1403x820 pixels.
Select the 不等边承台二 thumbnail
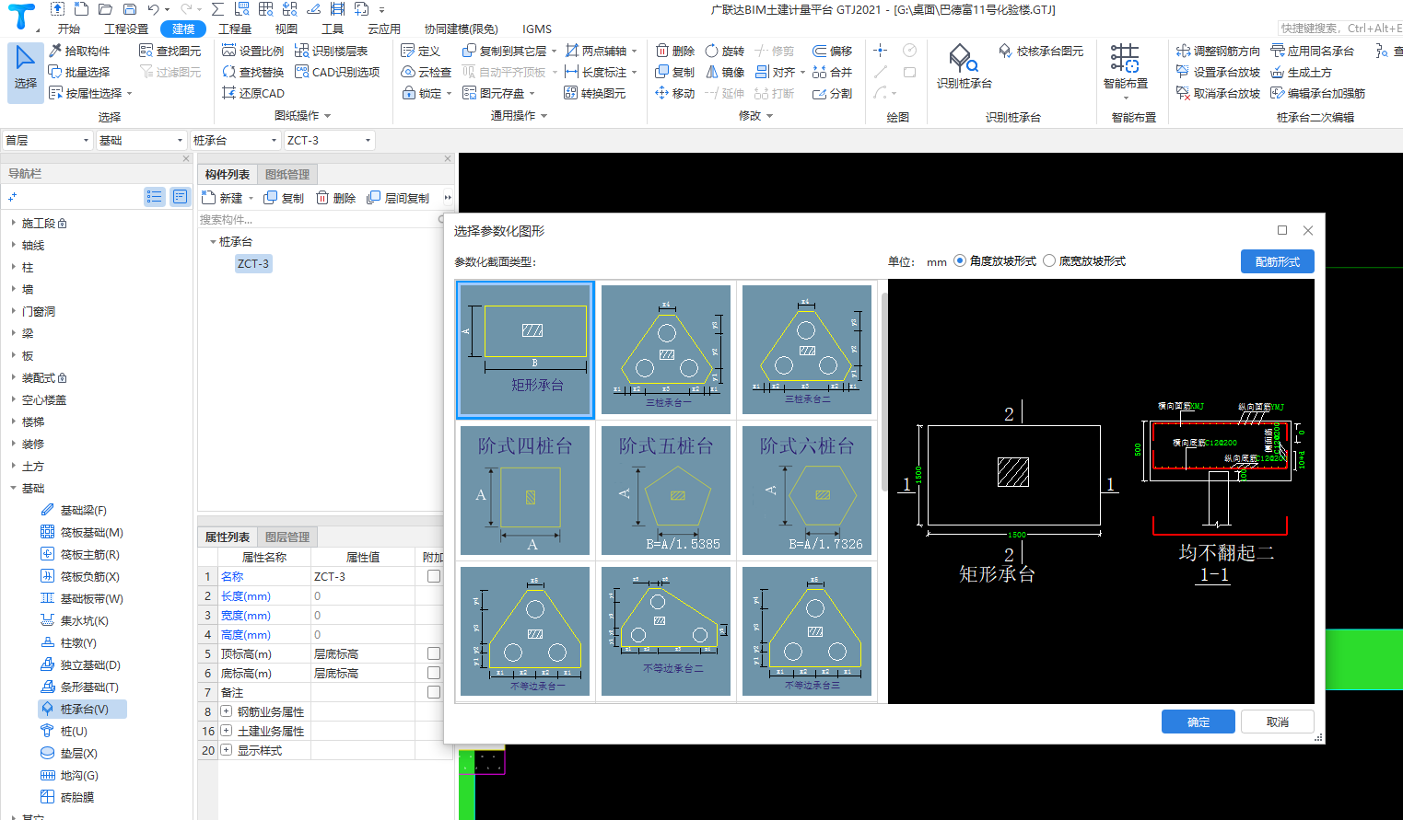coord(666,631)
